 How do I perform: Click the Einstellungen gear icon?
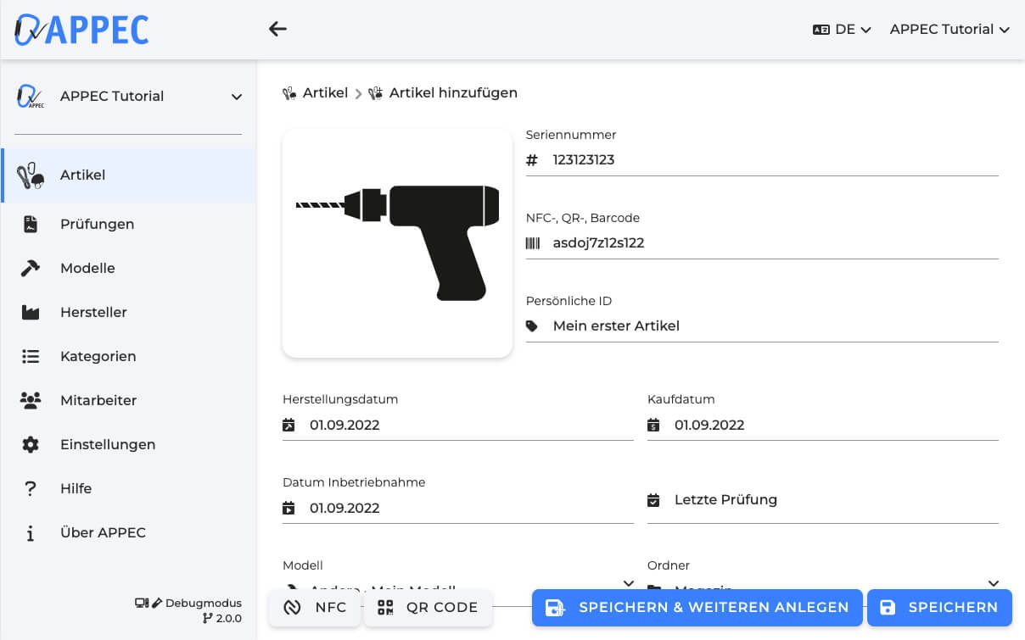pyautogui.click(x=30, y=444)
